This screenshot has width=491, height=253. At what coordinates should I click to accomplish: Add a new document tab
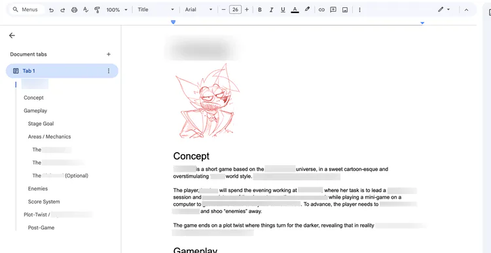click(109, 54)
